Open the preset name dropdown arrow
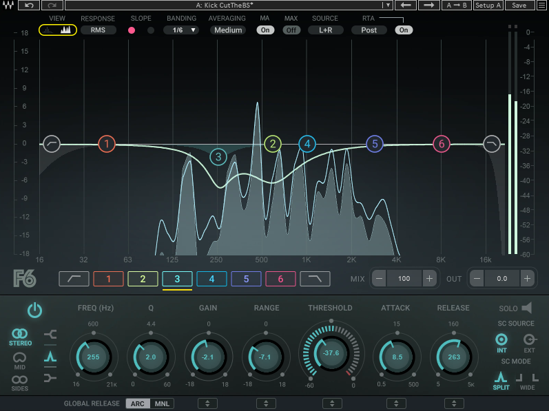The height and width of the screenshot is (411, 549). pyautogui.click(x=388, y=5)
